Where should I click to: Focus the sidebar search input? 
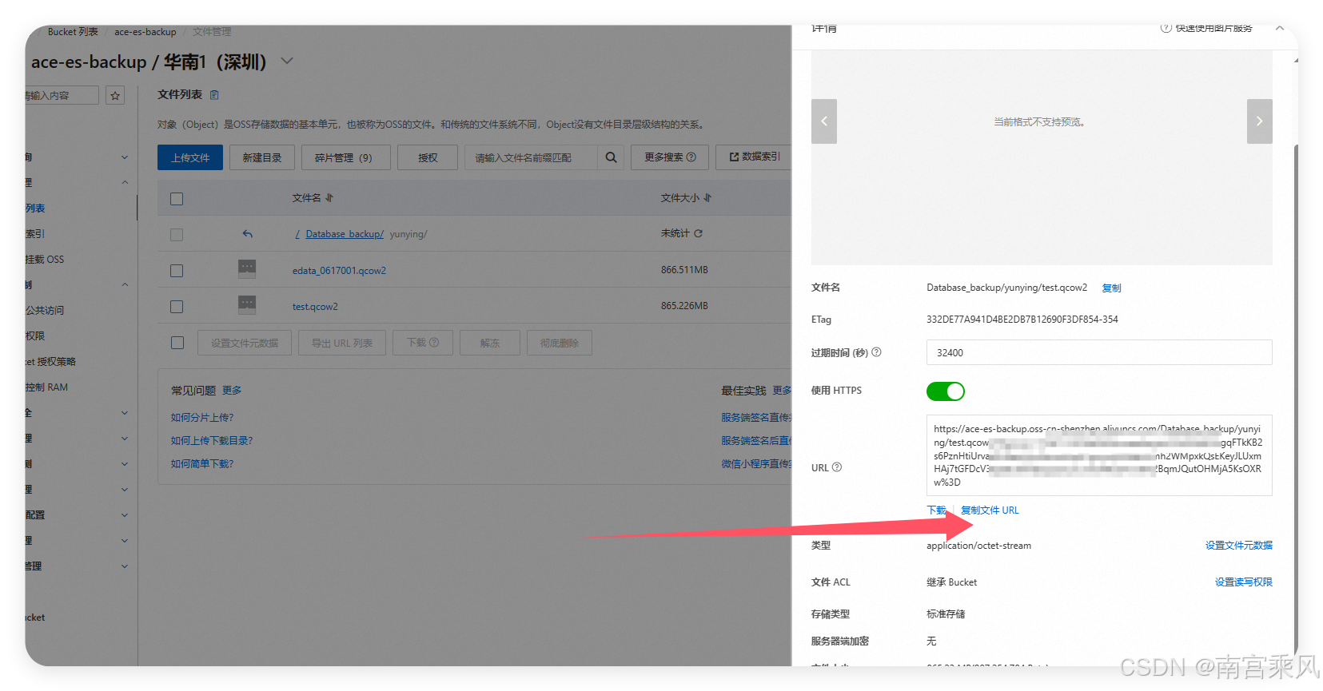(x=62, y=96)
